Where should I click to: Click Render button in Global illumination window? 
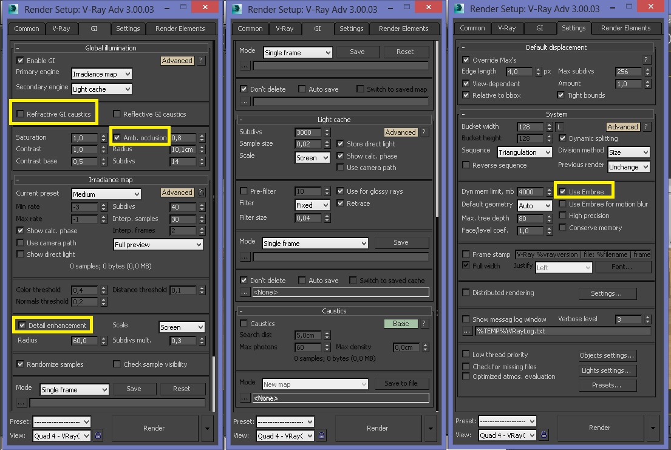click(154, 428)
